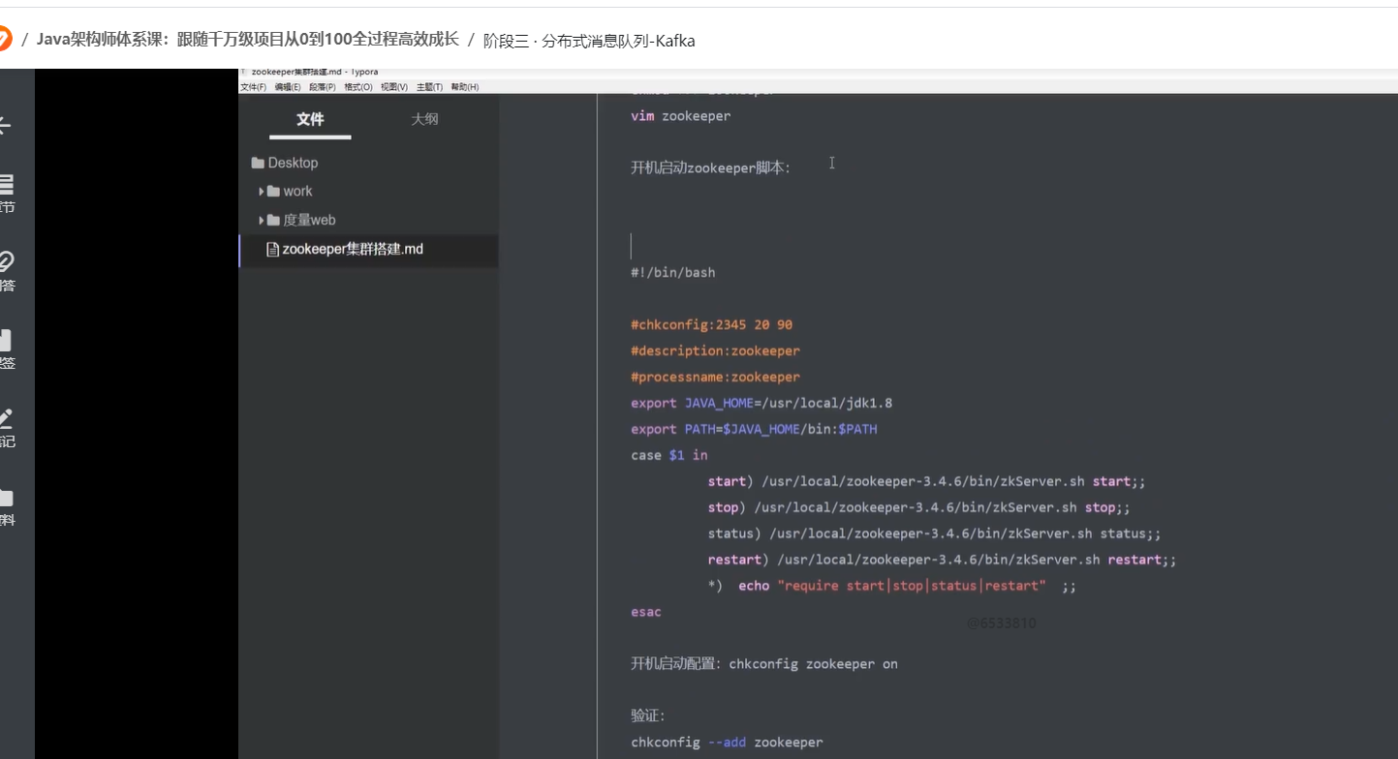Click the Typora title bar app icon

[243, 72]
